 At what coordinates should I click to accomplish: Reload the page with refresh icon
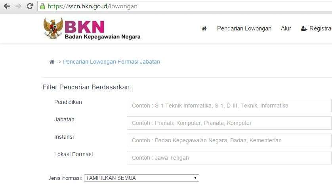pos(30,6)
